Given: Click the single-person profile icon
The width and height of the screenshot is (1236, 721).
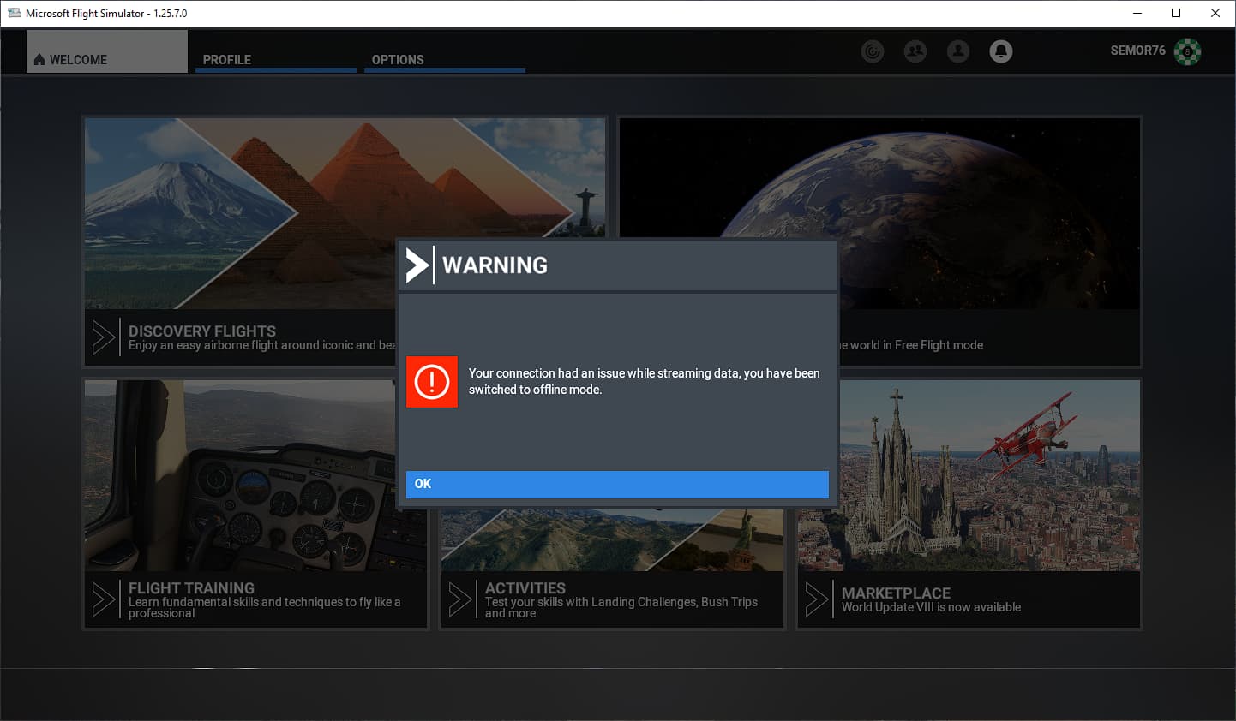Looking at the screenshot, I should point(957,51).
